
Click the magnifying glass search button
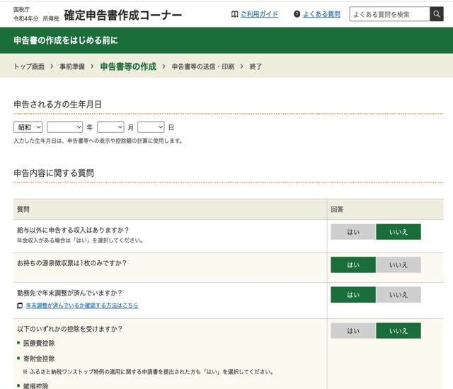point(436,14)
